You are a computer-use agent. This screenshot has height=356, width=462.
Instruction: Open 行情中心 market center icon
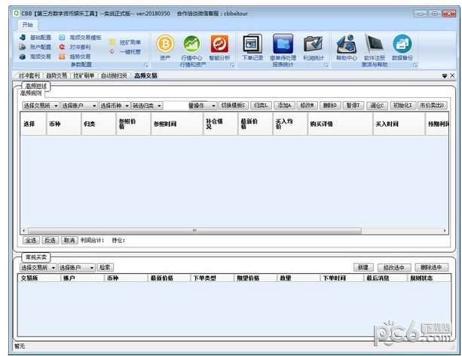(x=192, y=44)
